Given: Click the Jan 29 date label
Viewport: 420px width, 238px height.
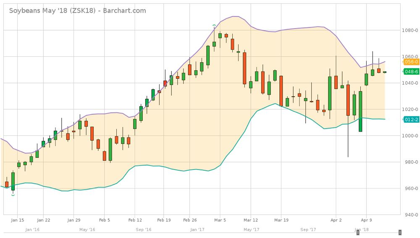Looking at the screenshot, I should [73, 220].
